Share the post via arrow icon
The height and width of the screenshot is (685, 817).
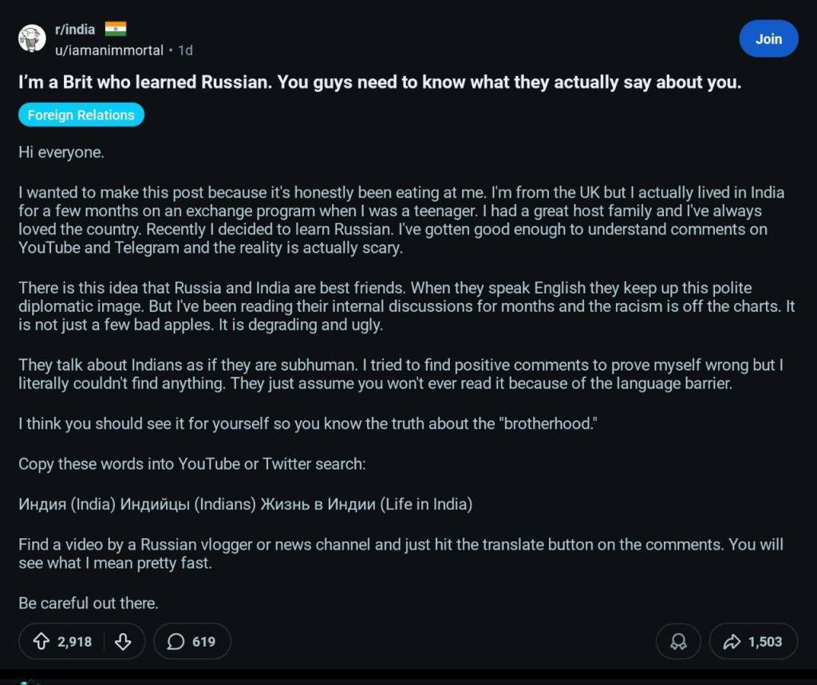pos(731,641)
